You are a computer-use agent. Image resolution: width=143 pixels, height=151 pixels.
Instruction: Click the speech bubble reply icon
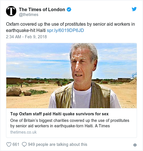(x=24, y=144)
